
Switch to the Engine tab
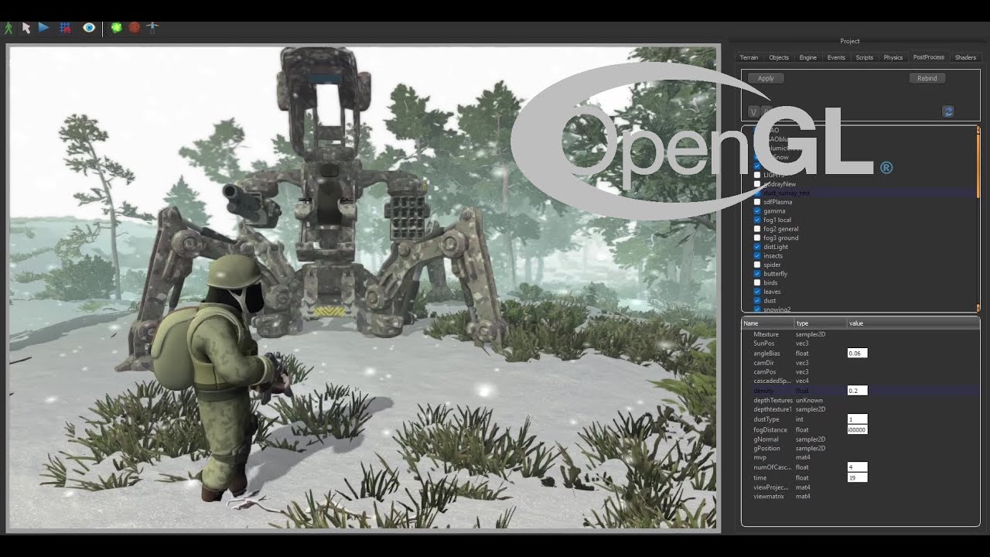click(807, 57)
